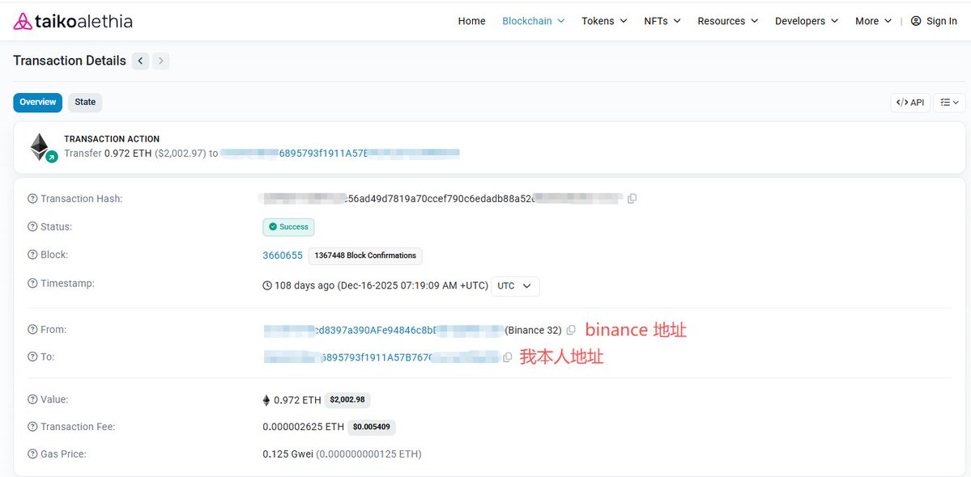The height and width of the screenshot is (477, 971).
Task: Click 1367448 Block Confirmations badge
Action: point(365,255)
